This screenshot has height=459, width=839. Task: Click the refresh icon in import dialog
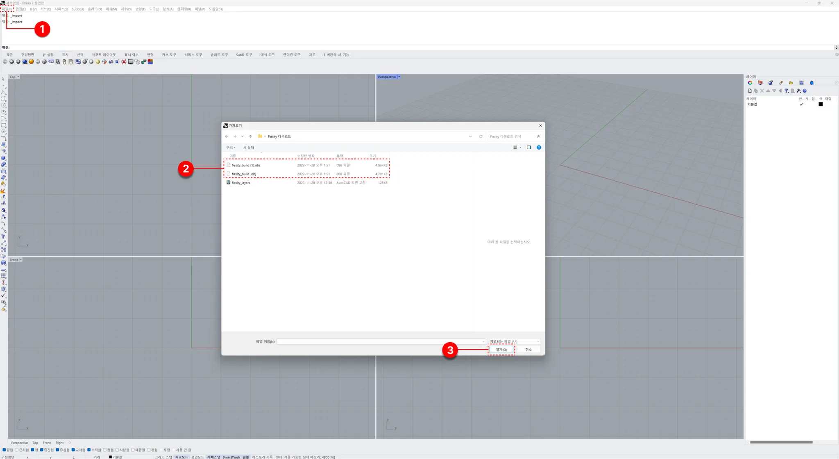(x=481, y=136)
